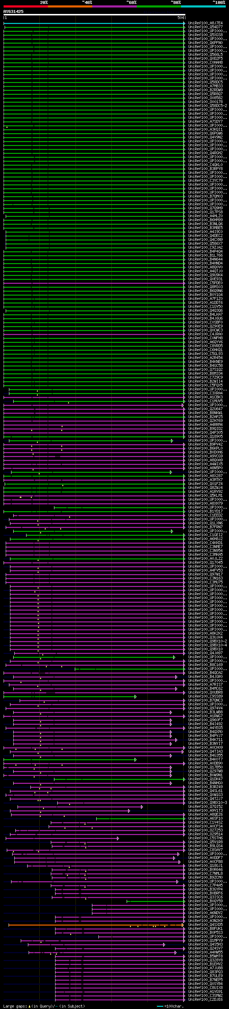Click label UniRef100_A8K2K2
The width and height of the screenshot is (229, 1009).
[x=205, y=634]
